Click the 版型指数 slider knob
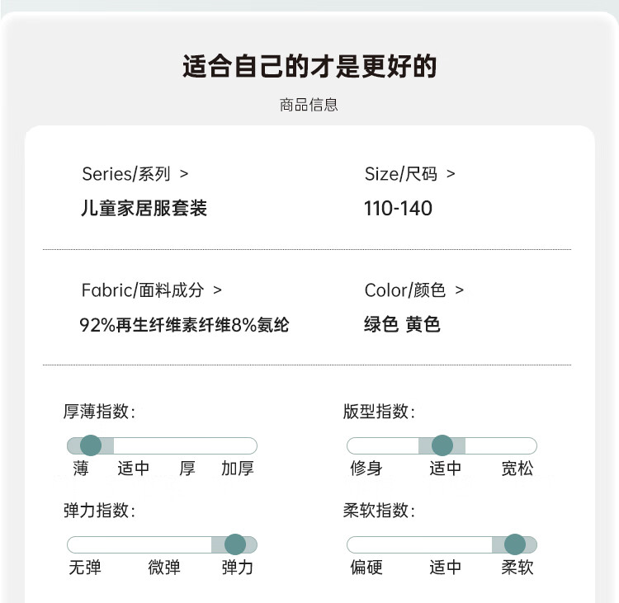 [x=442, y=445]
